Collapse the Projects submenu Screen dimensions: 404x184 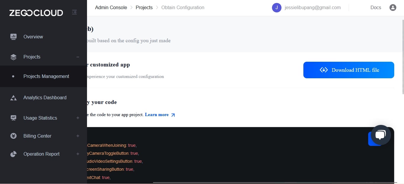coord(78,57)
